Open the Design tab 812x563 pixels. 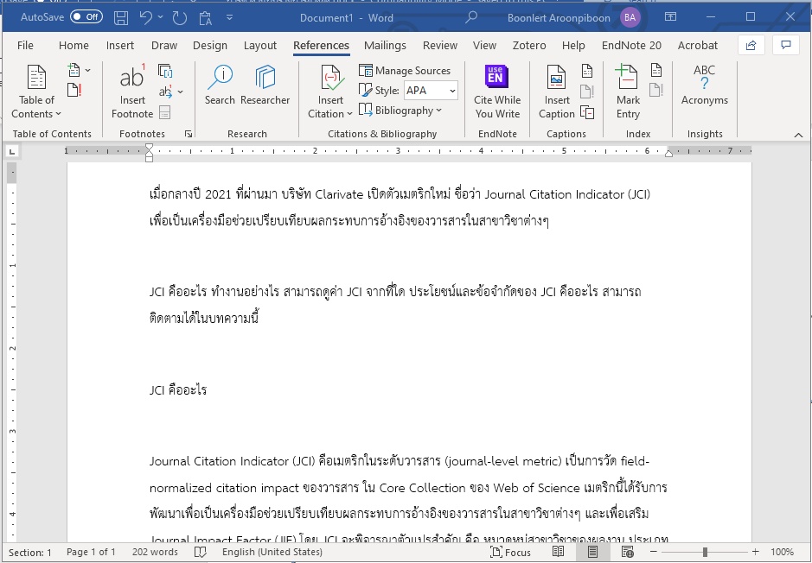click(x=210, y=46)
